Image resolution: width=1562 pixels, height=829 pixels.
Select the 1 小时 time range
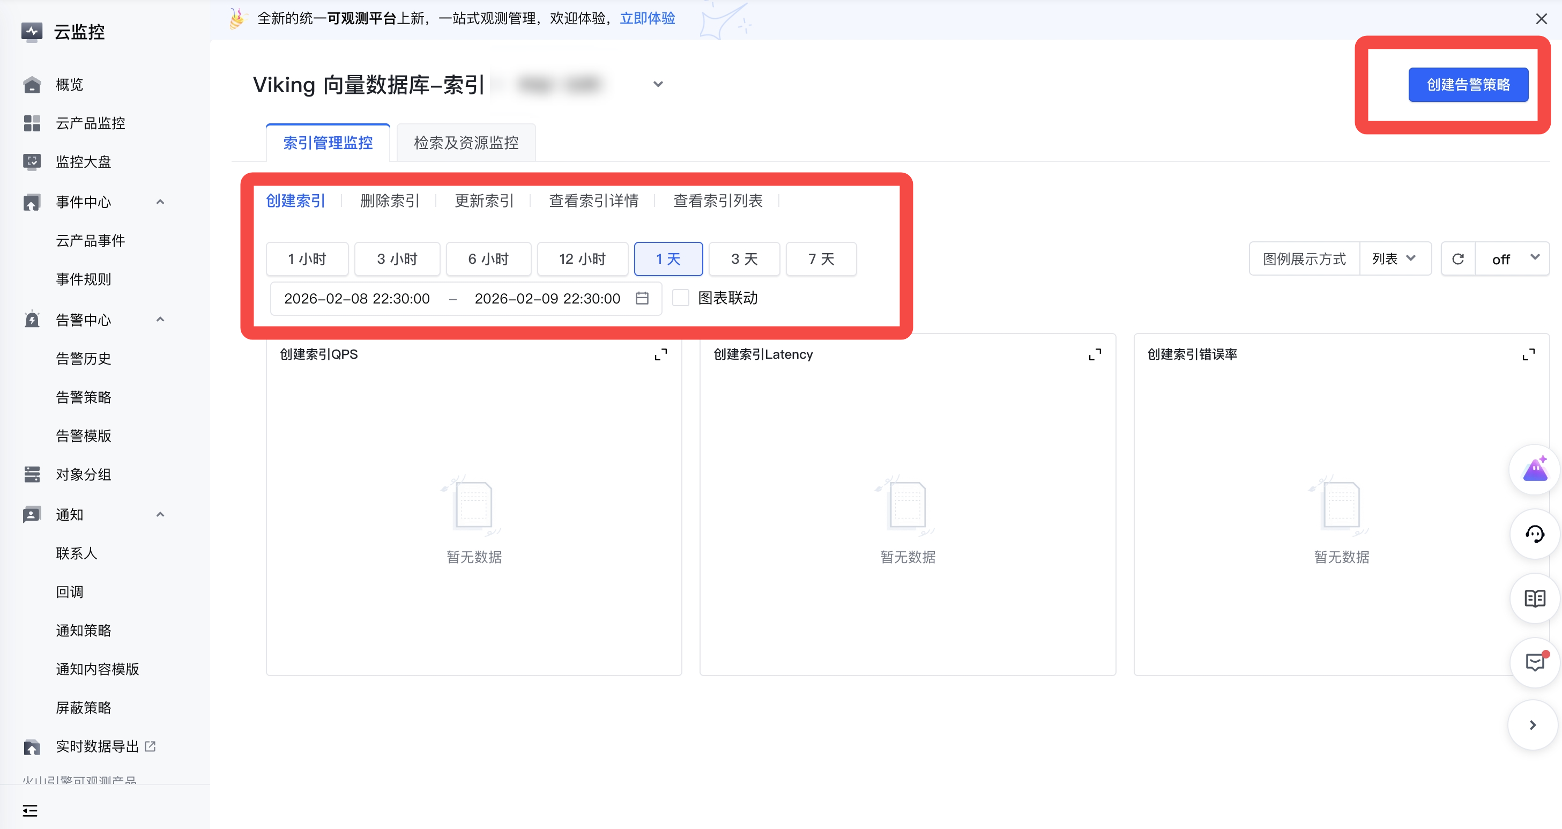(307, 259)
